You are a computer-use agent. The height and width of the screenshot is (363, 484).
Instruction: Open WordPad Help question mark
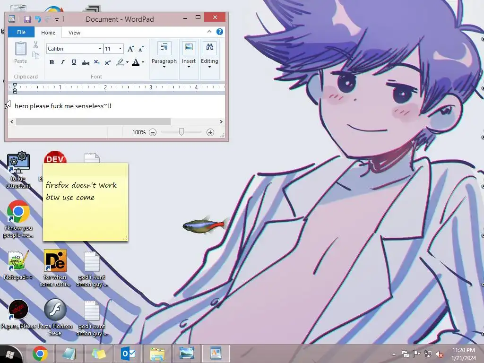(x=219, y=32)
